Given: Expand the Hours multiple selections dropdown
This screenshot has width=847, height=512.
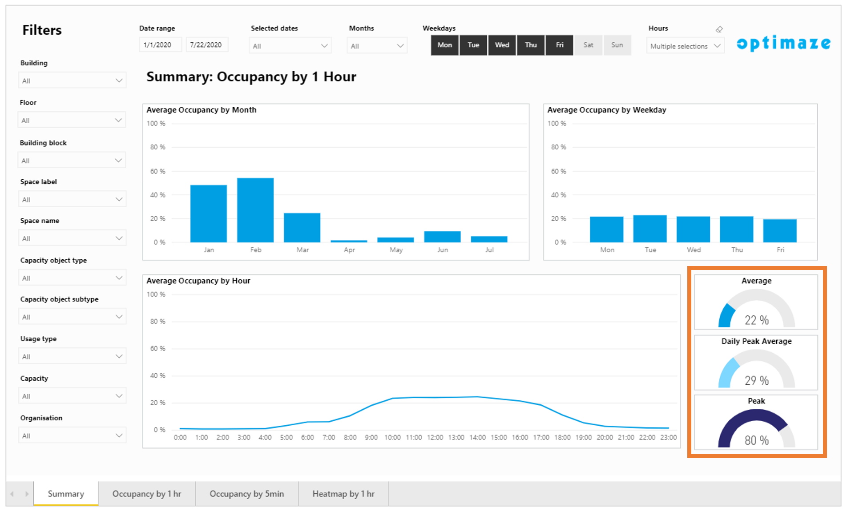Looking at the screenshot, I should point(685,46).
